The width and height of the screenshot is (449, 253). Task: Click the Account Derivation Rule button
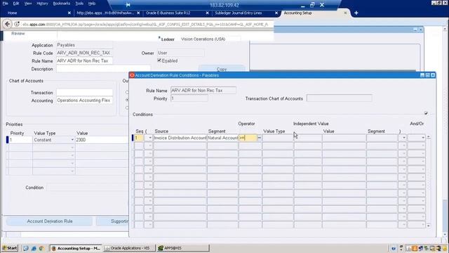(50, 221)
